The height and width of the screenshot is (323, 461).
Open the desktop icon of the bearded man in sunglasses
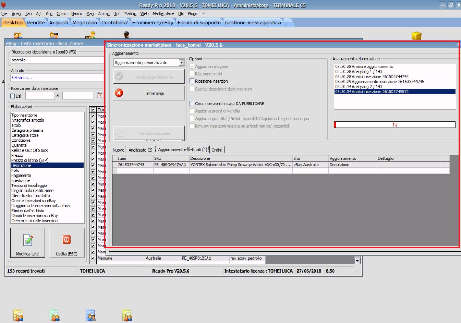point(126,35)
